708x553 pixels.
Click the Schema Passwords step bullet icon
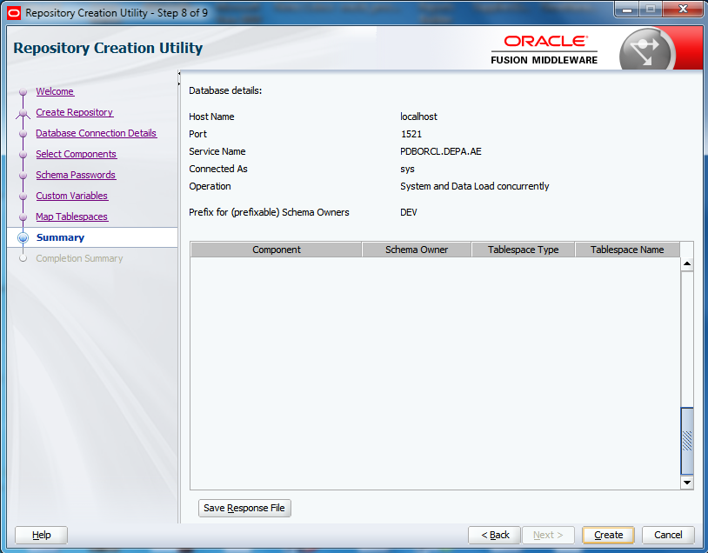pos(23,175)
